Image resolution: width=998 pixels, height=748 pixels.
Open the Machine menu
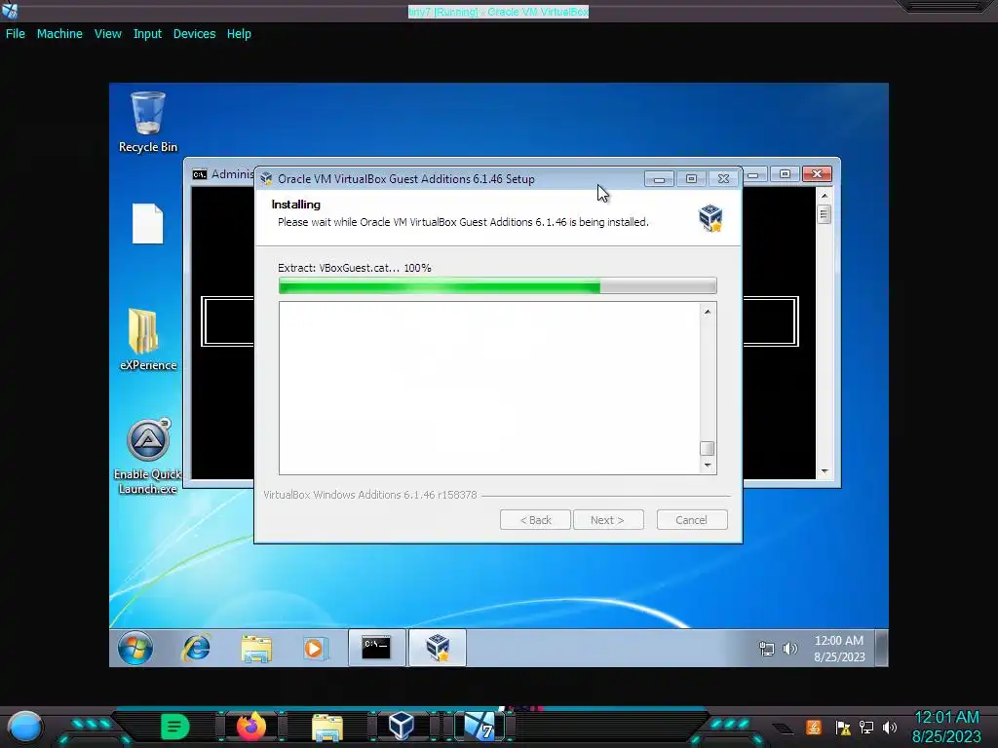point(59,34)
